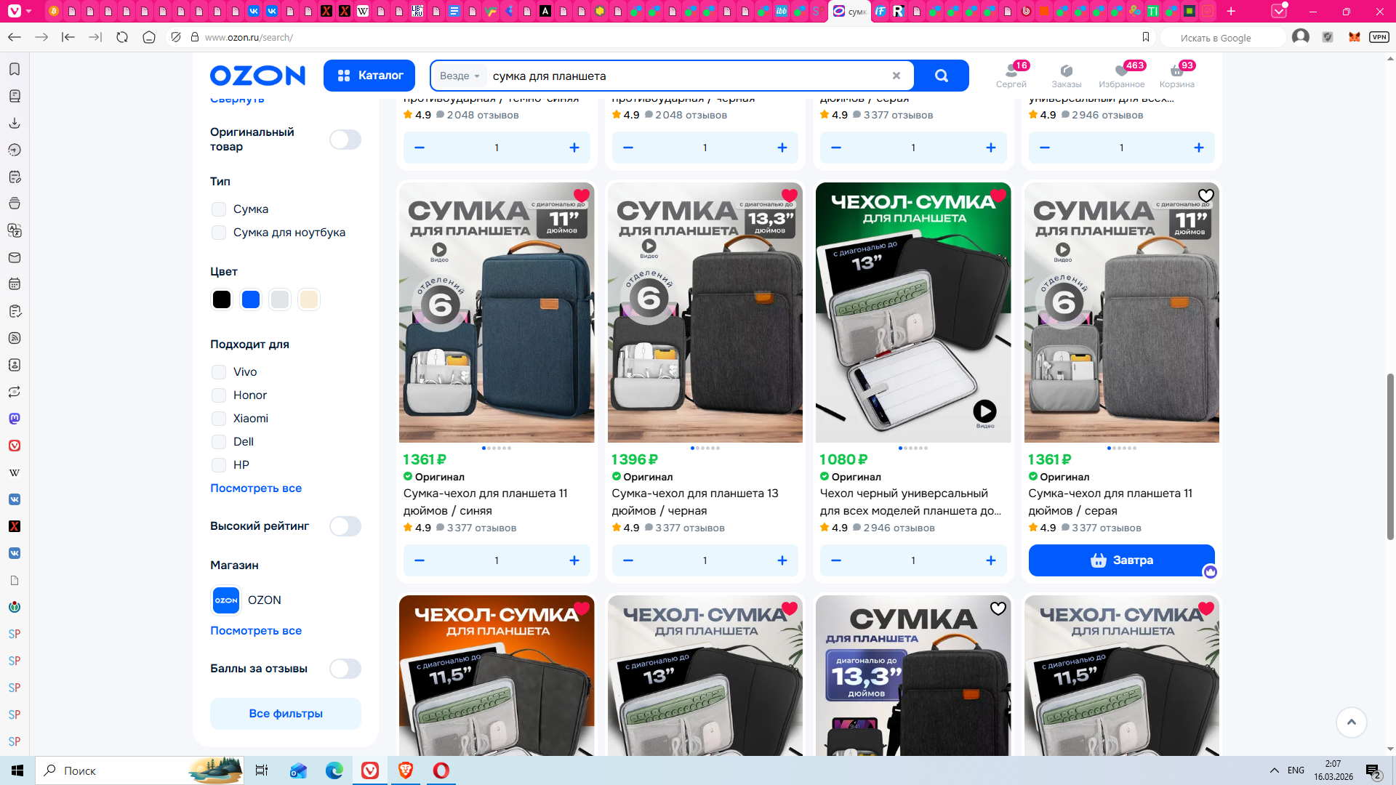The image size is (1396, 785).
Task: Play video on black 13-inch case image
Action: click(x=984, y=411)
